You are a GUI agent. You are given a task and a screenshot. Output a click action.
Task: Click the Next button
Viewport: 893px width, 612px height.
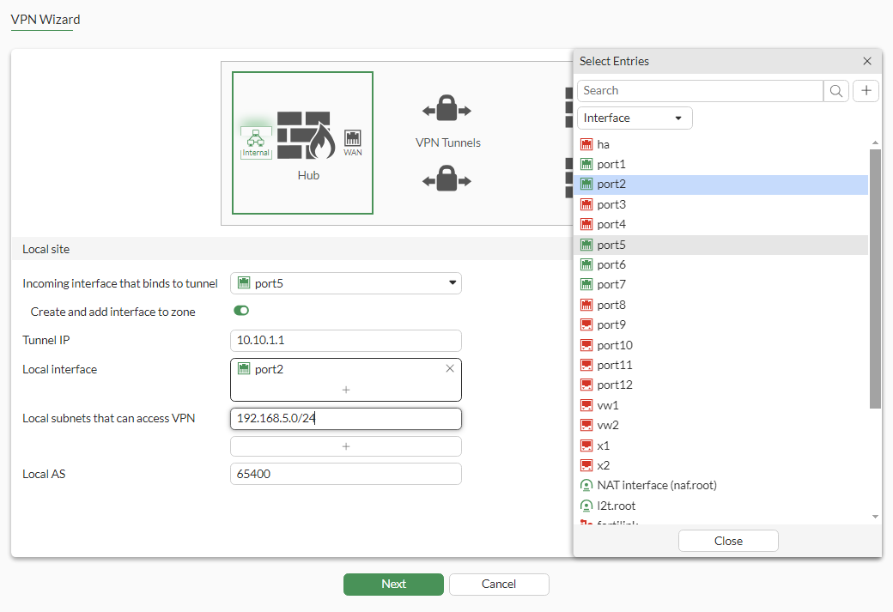[x=393, y=584]
